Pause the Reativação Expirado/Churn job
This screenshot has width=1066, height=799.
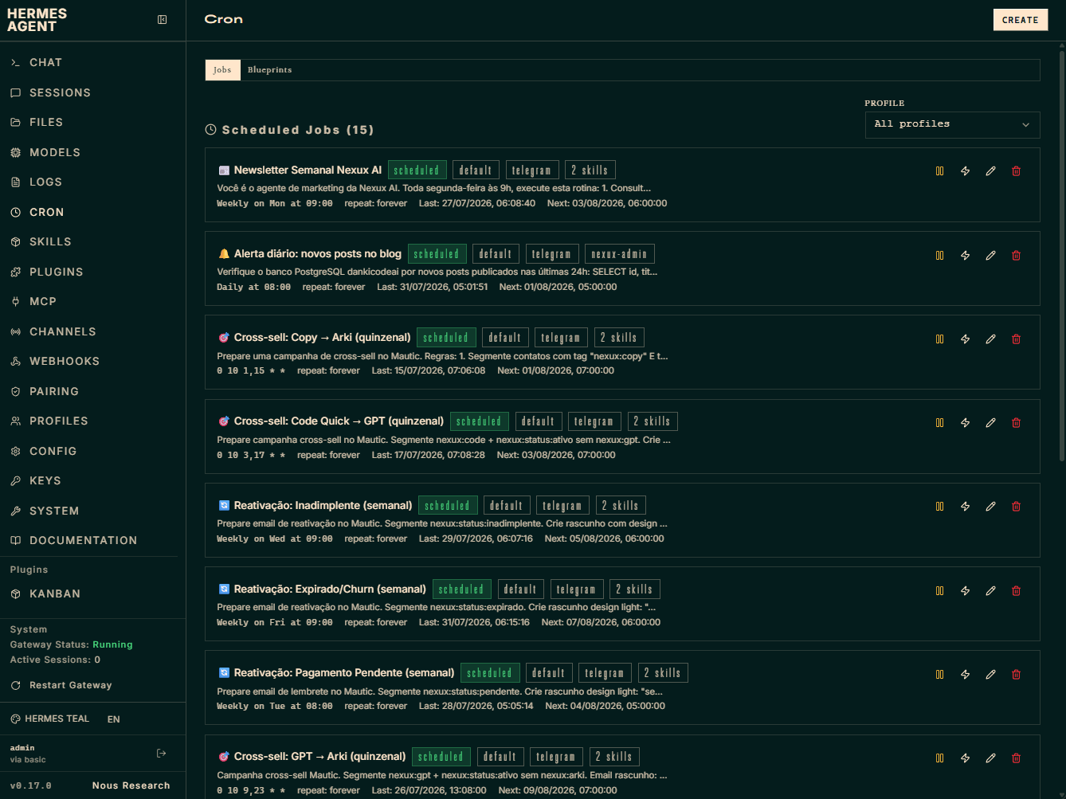point(940,591)
